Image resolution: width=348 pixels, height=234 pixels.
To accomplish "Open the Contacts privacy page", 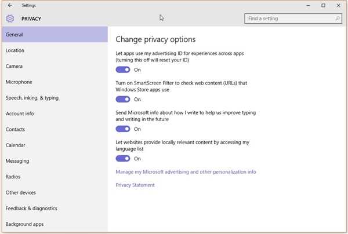I will [15, 129].
